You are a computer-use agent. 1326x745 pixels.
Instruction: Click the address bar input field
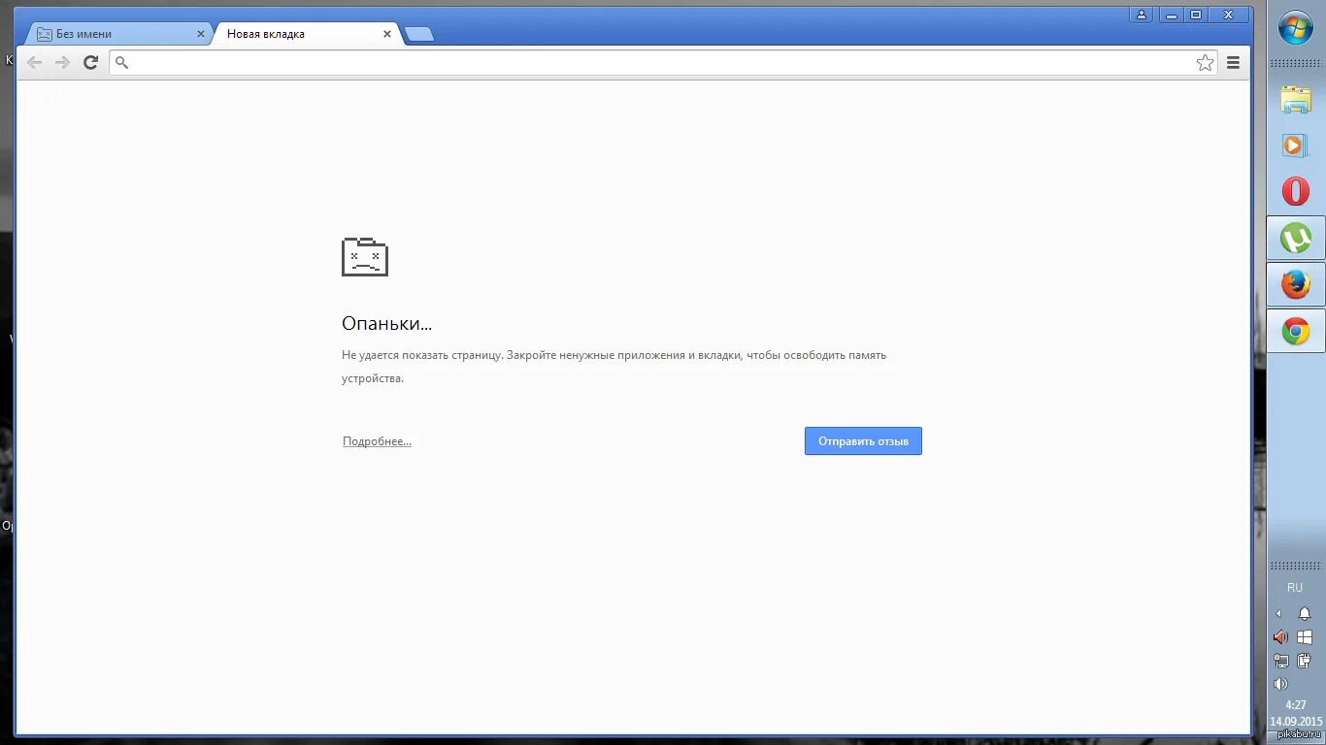[x=663, y=63]
